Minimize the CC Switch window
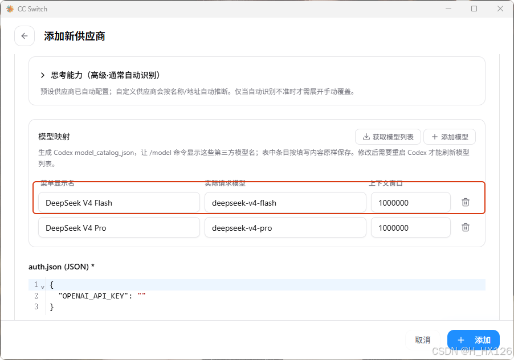The height and width of the screenshot is (360, 514). (448, 9)
